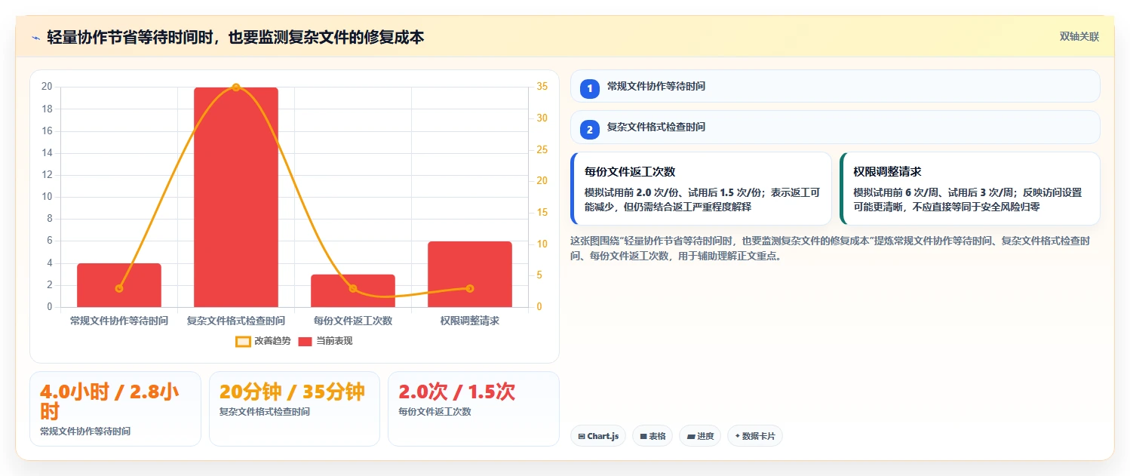Click x-axis label 常规文件协作等待时间
This screenshot has width=1130, height=476.
[x=119, y=321]
